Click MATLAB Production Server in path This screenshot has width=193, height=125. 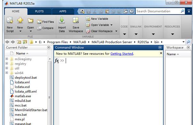(112, 42)
